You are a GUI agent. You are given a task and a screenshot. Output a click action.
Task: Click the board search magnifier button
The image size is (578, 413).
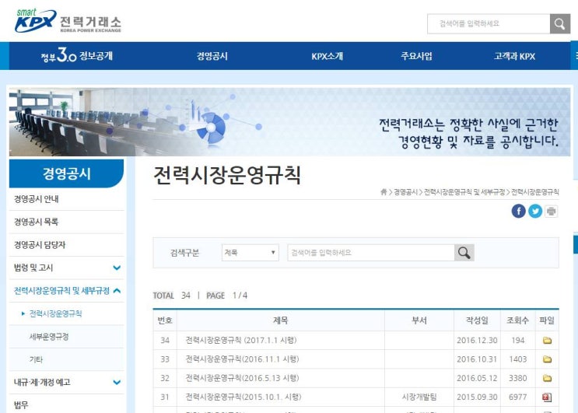click(464, 253)
